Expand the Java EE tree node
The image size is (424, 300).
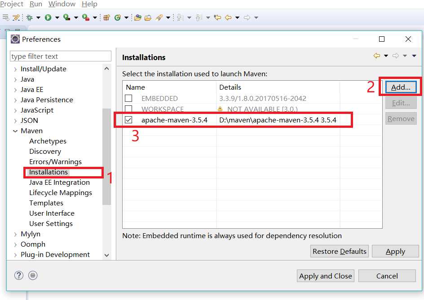15,90
